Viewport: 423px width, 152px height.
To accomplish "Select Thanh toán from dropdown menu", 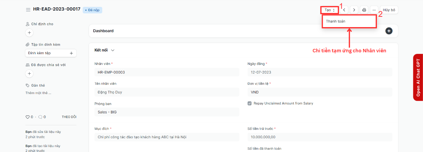I will 349,21.
